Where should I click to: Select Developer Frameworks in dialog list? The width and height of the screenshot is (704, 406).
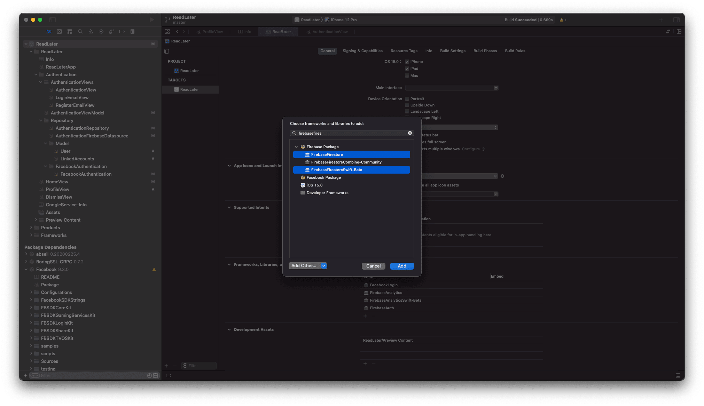pyautogui.click(x=351, y=193)
